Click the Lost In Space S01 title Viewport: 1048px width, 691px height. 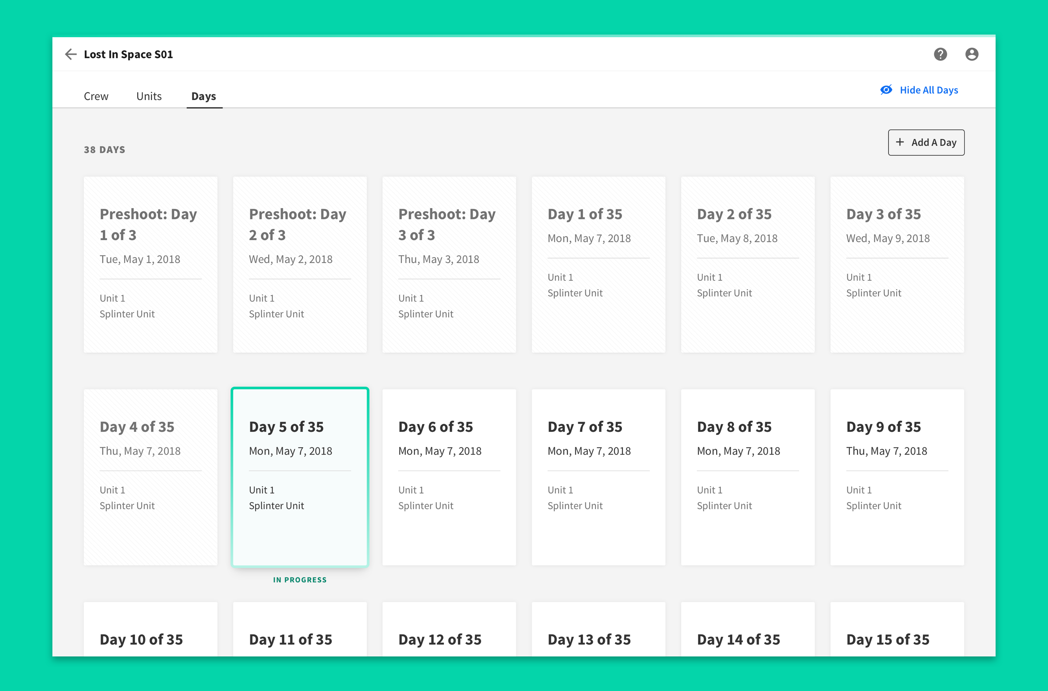pos(128,54)
